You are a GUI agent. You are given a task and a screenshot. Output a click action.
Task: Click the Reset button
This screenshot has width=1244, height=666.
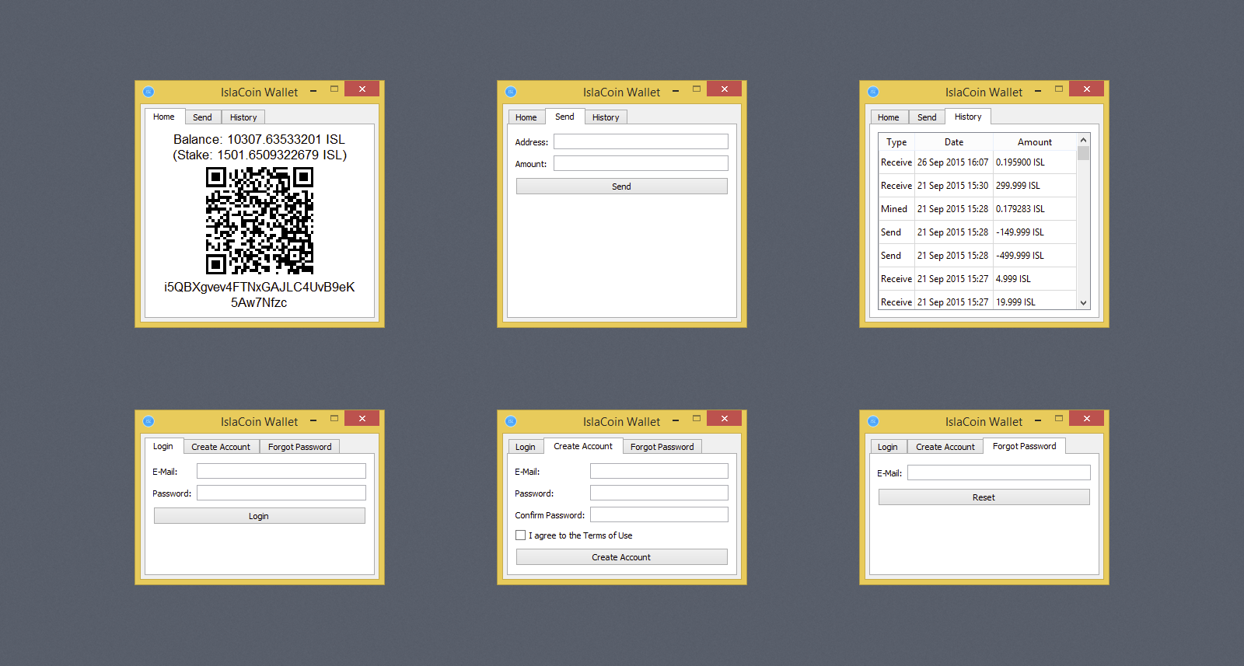point(984,497)
